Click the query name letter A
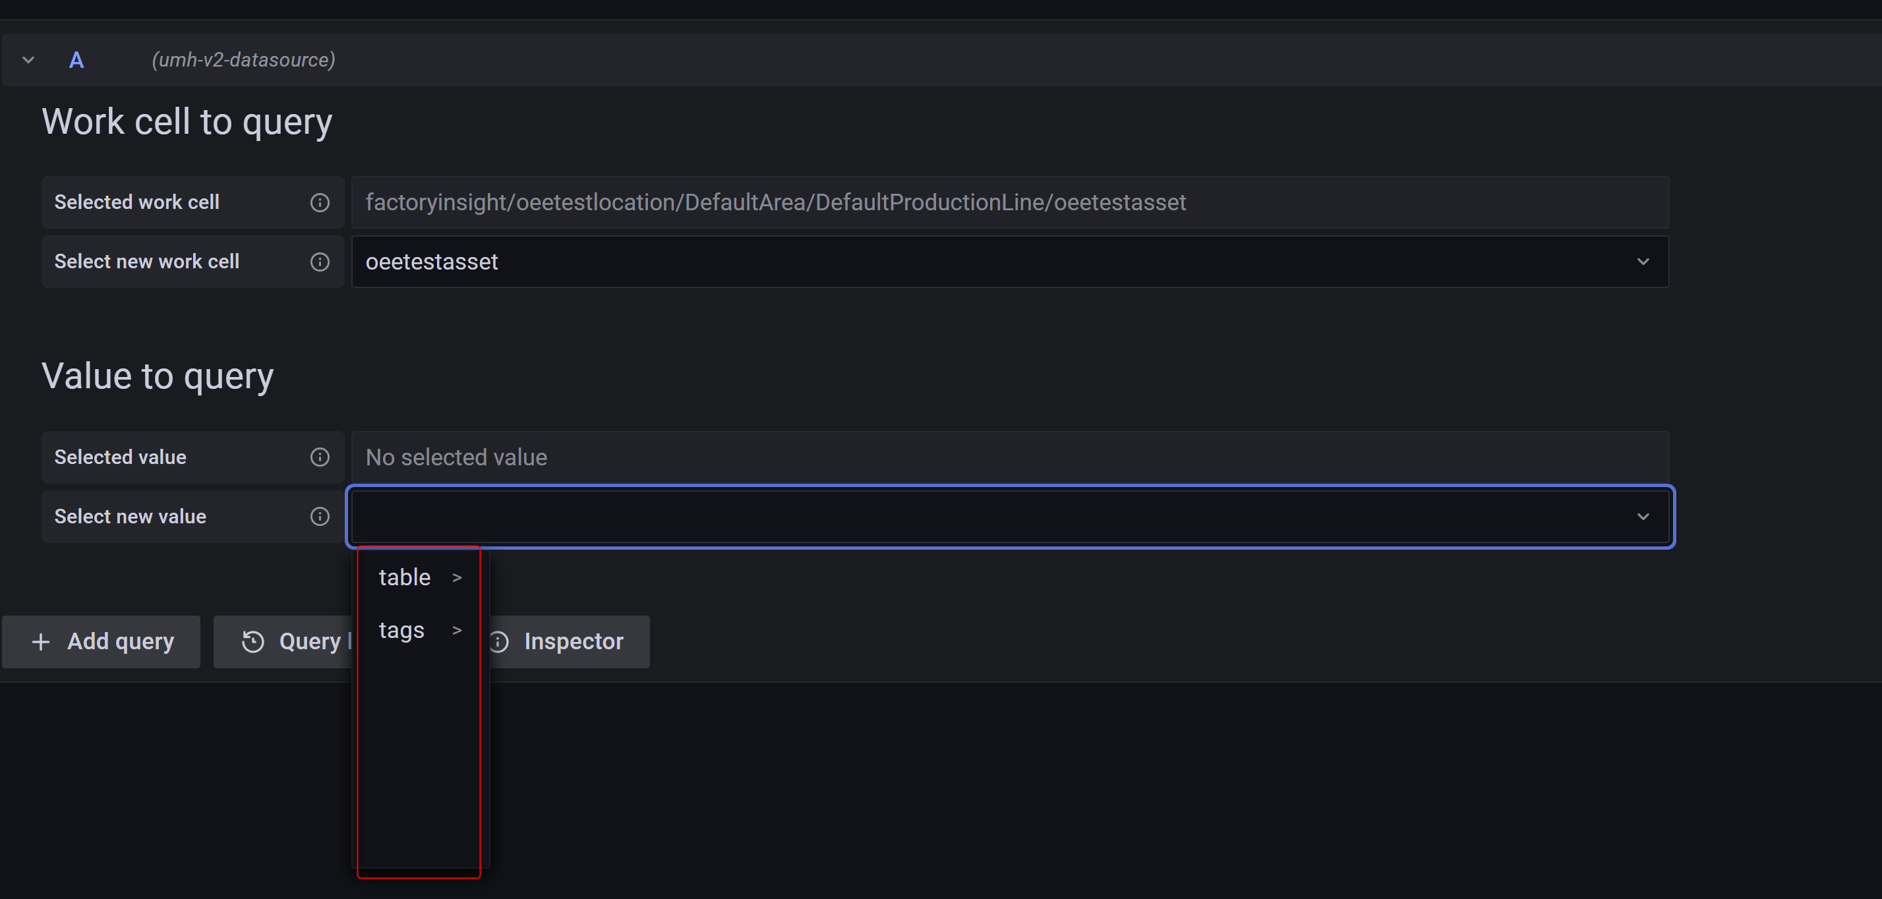 click(x=76, y=60)
